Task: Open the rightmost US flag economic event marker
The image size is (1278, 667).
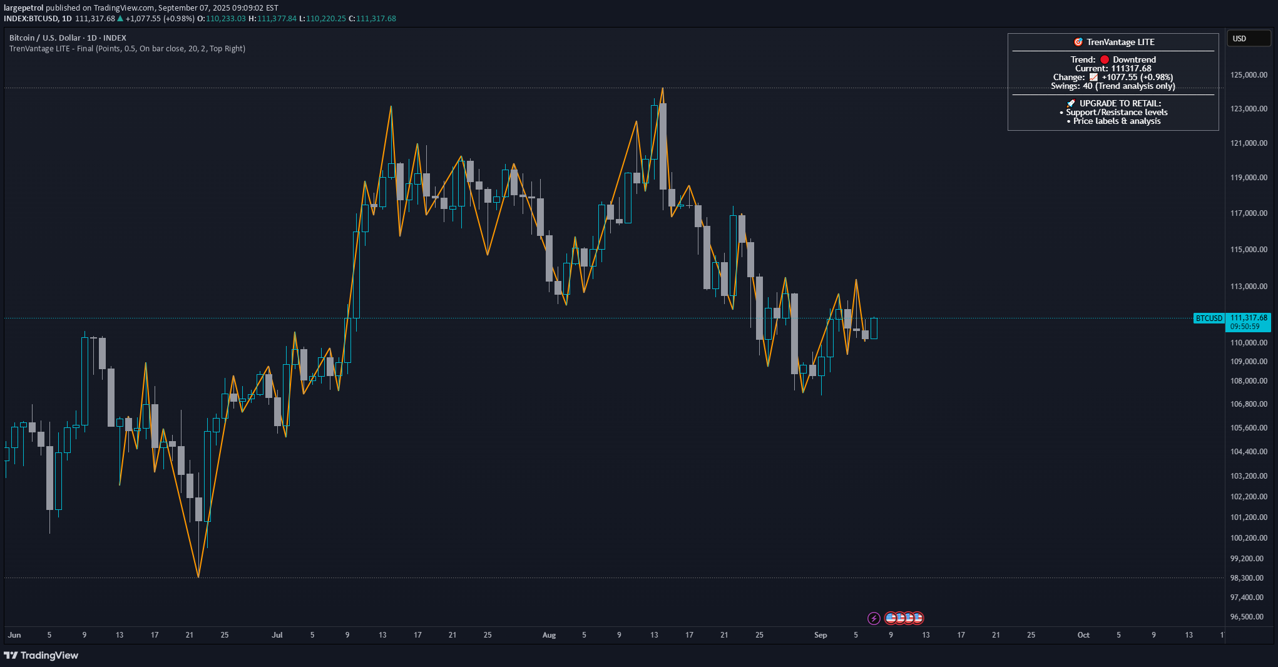Action: pyautogui.click(x=918, y=618)
